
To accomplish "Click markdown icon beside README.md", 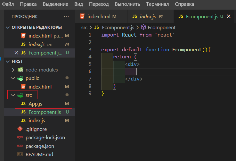I will tap(20, 154).
